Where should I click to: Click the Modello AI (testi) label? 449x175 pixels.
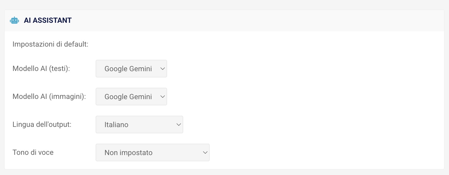coord(41,69)
